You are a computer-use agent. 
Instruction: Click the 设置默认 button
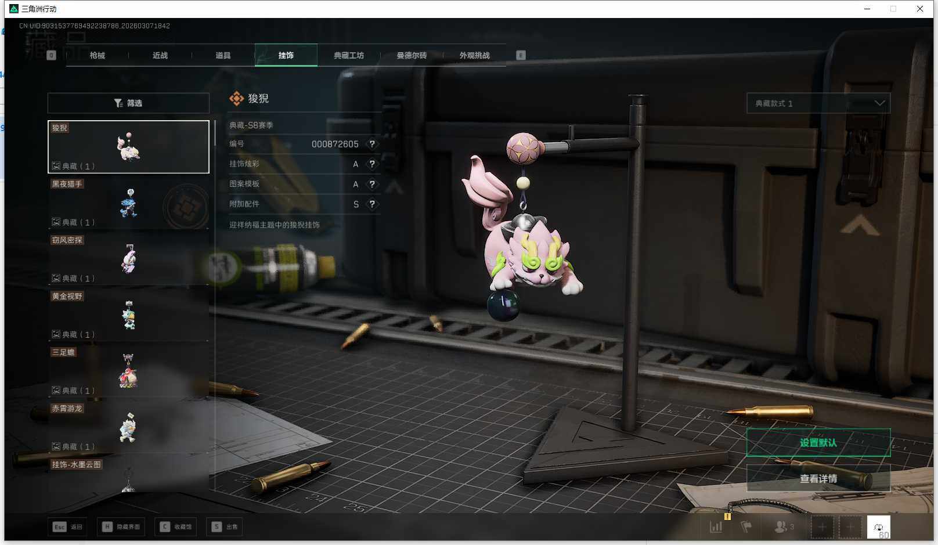[x=818, y=443]
